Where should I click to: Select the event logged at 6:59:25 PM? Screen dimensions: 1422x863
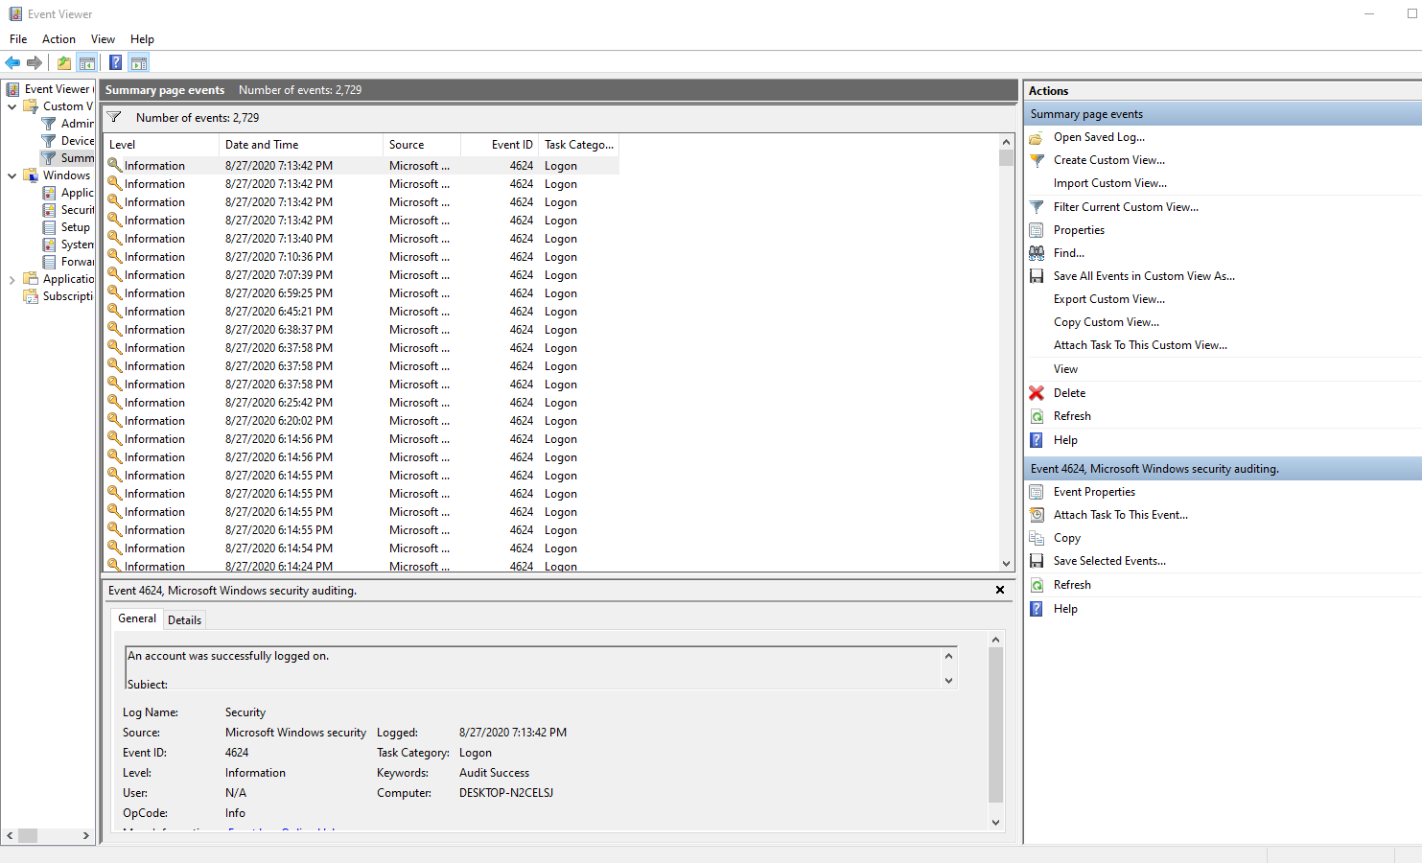pos(361,293)
